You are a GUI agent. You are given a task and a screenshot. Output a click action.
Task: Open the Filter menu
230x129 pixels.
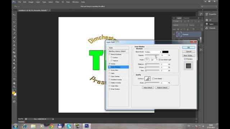(x=57, y=2)
